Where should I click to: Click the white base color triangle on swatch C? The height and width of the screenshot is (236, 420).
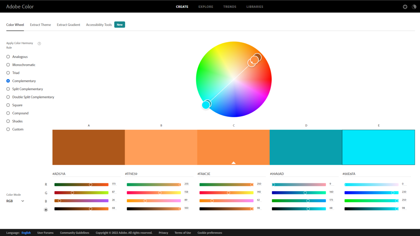point(233,163)
